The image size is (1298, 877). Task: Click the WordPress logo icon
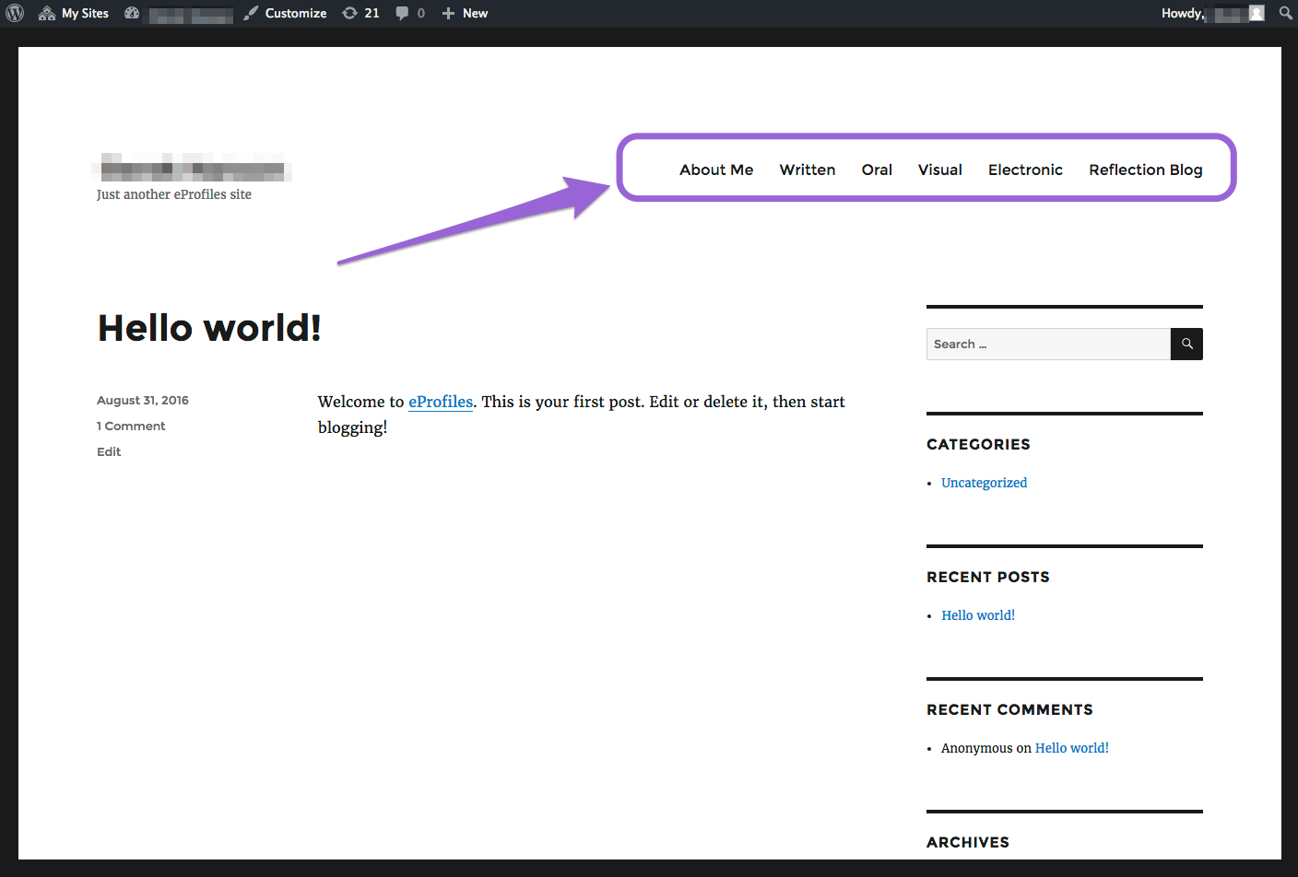(x=15, y=13)
